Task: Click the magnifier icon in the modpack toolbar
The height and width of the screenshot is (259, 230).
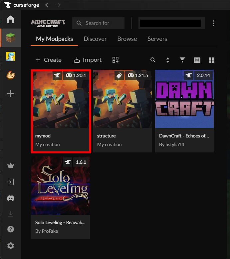Action: tap(153, 60)
